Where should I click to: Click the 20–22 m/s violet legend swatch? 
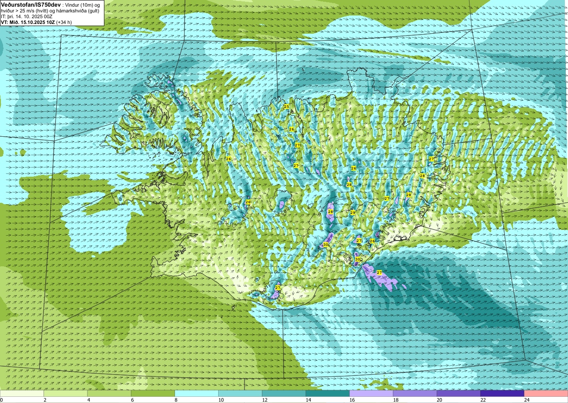459,393
